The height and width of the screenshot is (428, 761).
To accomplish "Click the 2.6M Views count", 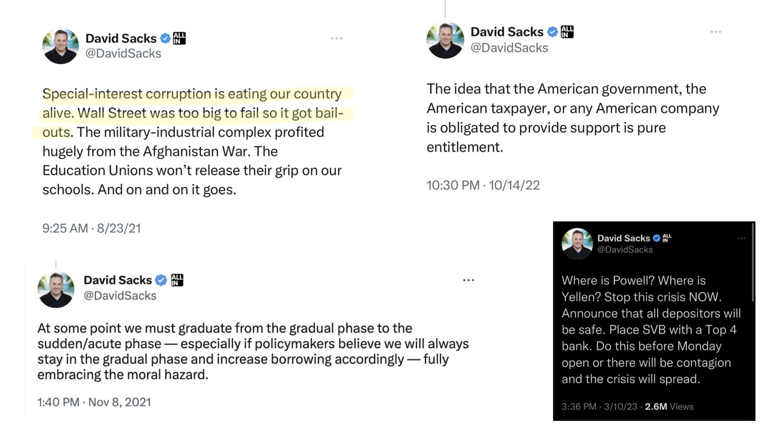I will [669, 407].
